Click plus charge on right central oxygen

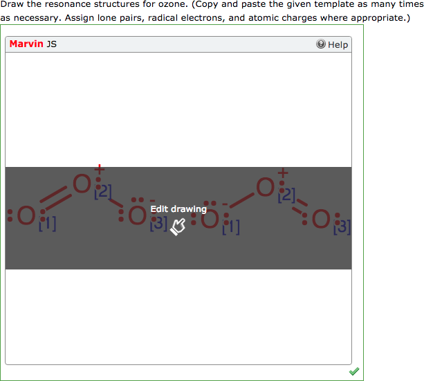coord(283,170)
